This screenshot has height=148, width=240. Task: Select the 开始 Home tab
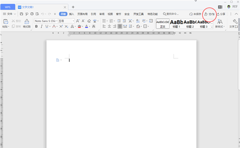click(x=63, y=14)
